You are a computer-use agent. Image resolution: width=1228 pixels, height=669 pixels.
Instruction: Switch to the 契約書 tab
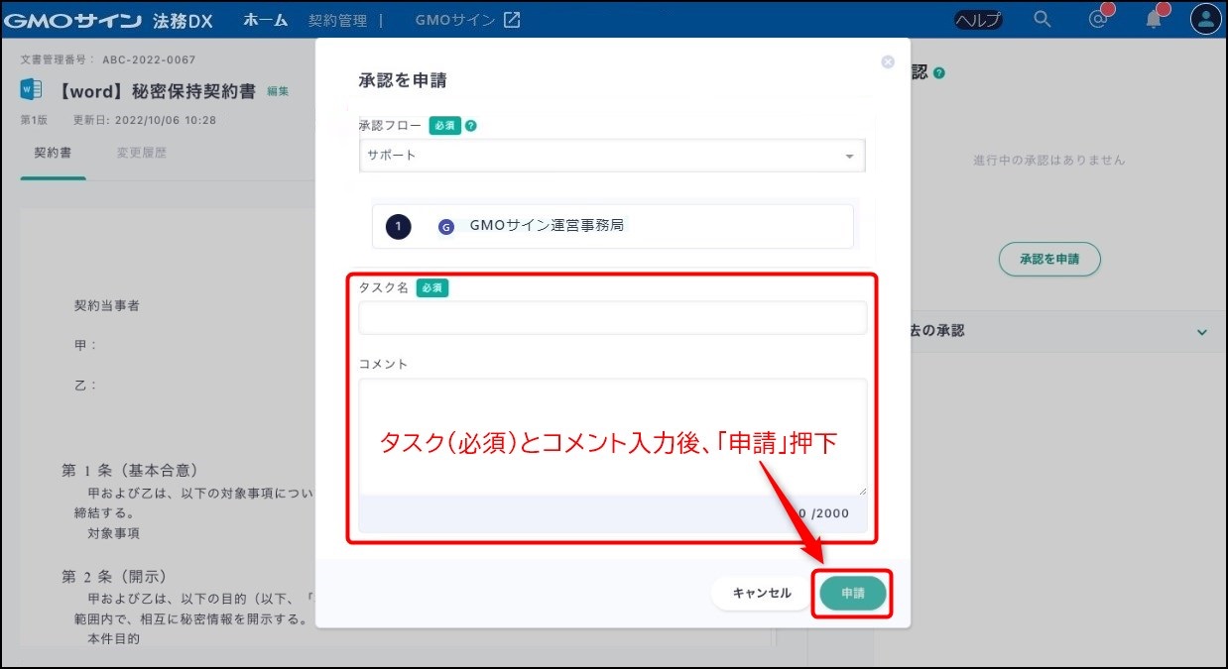[x=53, y=154]
